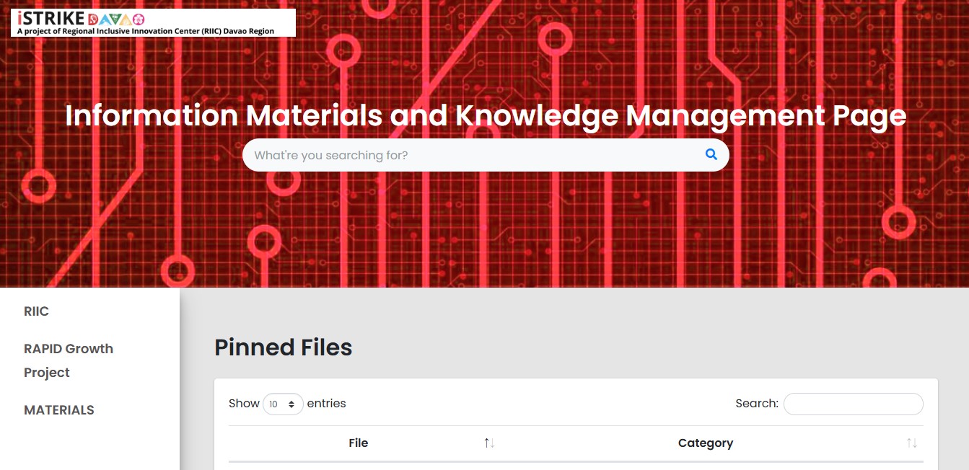Sort table by the File column header

(x=359, y=443)
